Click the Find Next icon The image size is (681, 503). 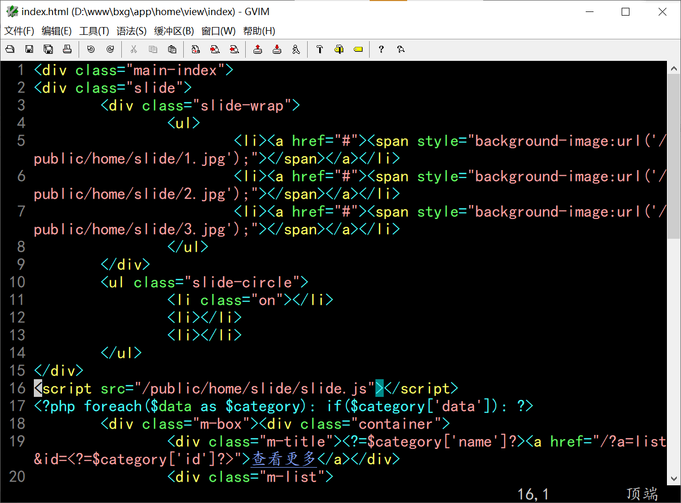(215, 49)
